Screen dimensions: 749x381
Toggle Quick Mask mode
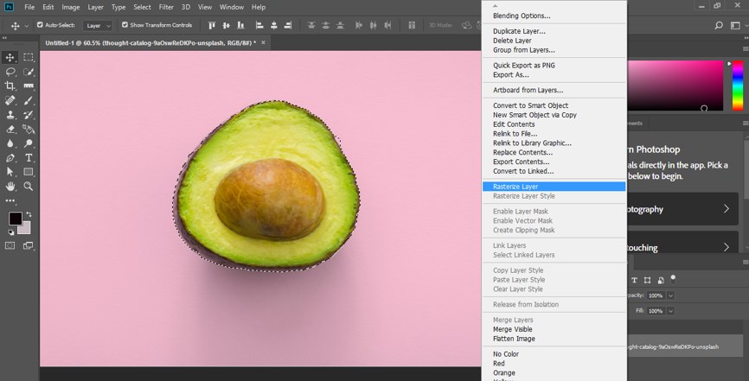click(10, 245)
